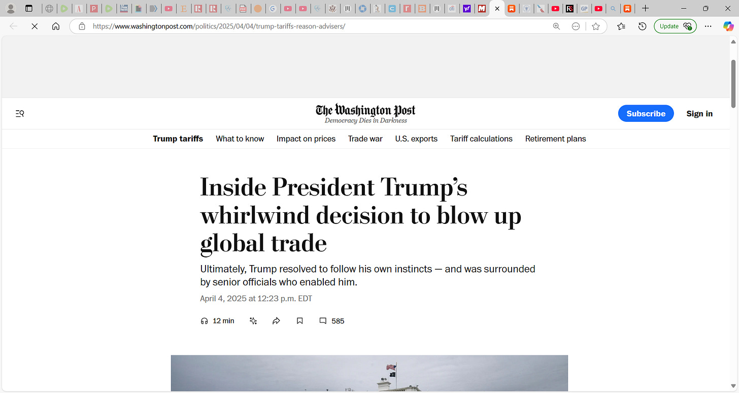Switch to the Citi tab

tap(452, 9)
